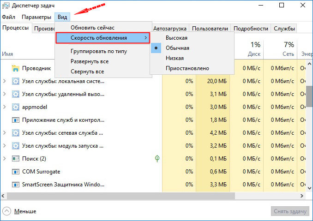Click the Проводник folder icon

pos(15,68)
